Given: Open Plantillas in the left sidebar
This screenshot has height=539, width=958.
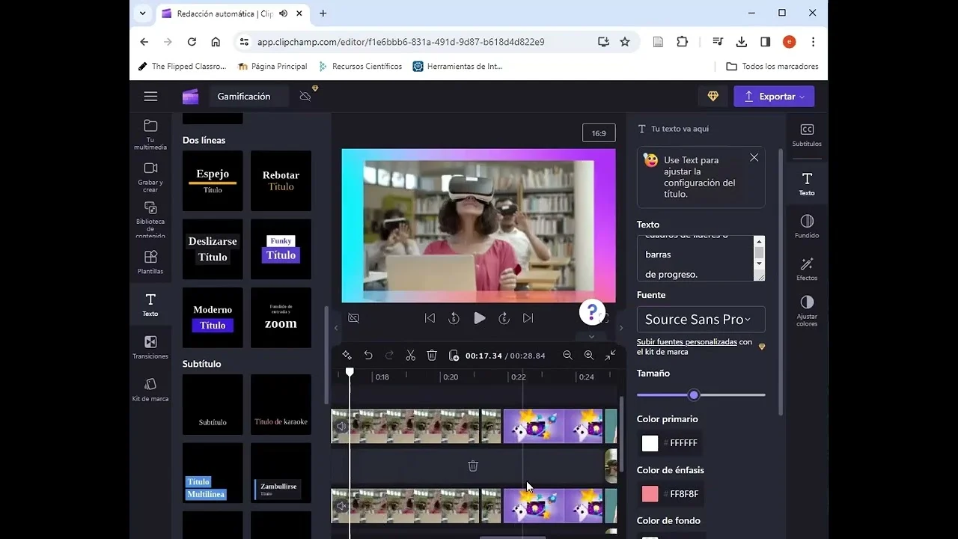Looking at the screenshot, I should tap(150, 262).
